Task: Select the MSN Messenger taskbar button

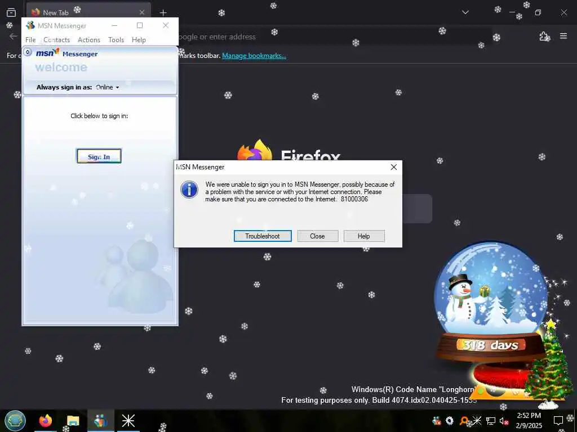Action: (100, 421)
